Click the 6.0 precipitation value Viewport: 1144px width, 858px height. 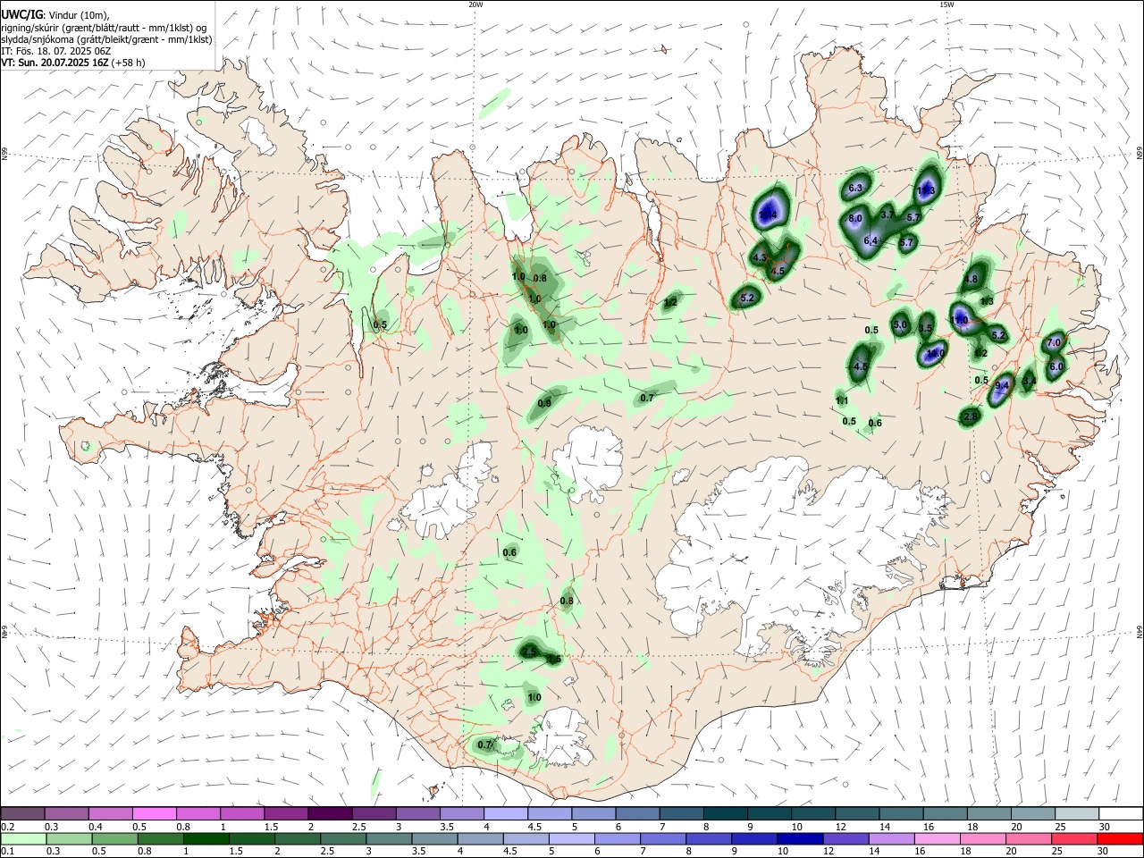point(1056,366)
